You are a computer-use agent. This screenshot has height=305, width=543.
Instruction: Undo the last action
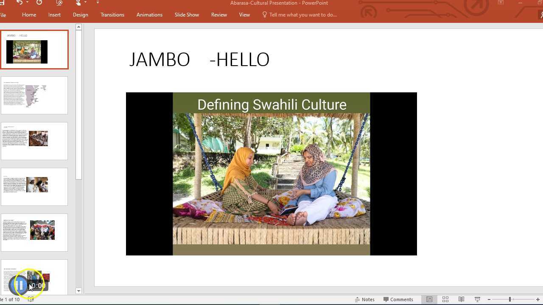pyautogui.click(x=19, y=3)
